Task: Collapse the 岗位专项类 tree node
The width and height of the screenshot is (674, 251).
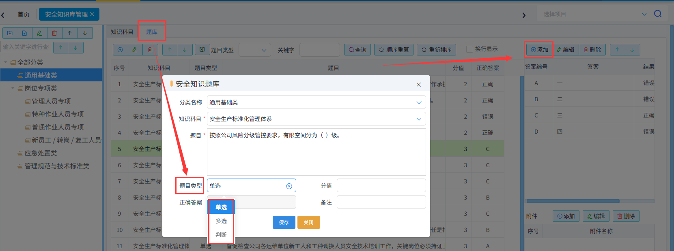Action: pyautogui.click(x=13, y=88)
